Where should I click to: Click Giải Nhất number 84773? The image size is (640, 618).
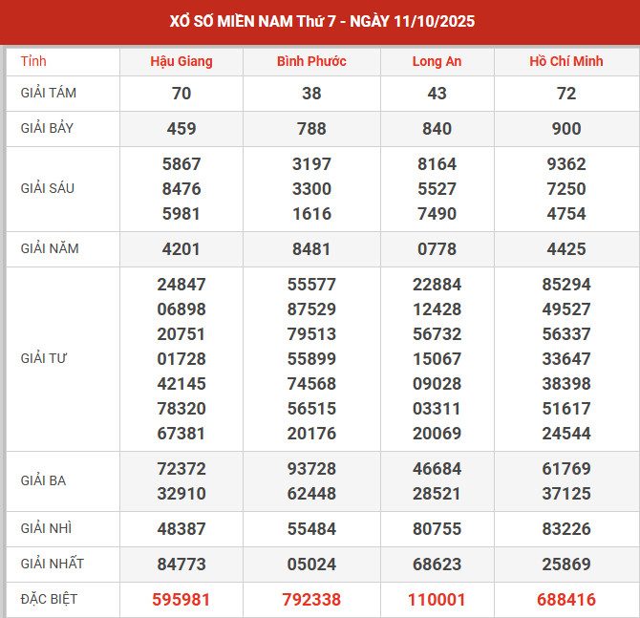click(181, 565)
